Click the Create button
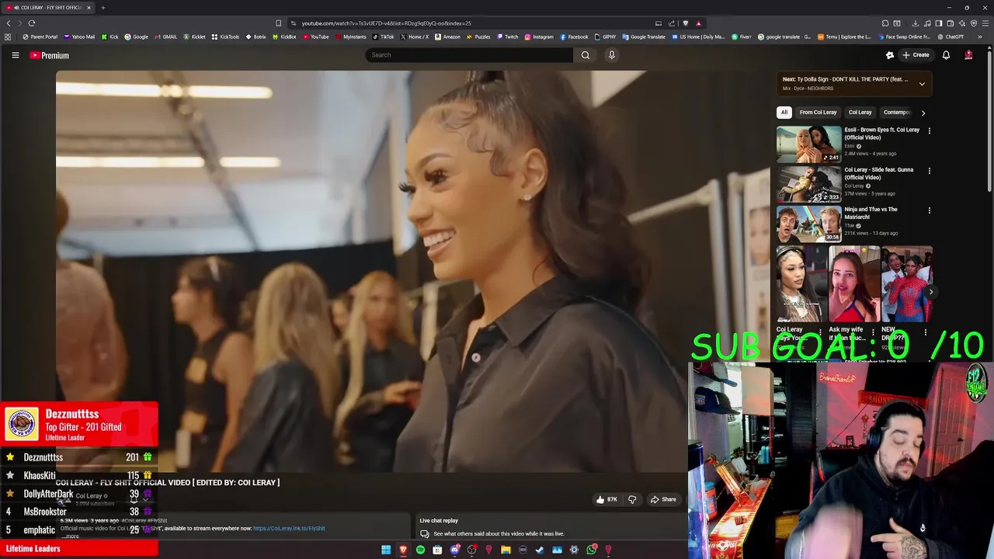Image resolution: width=994 pixels, height=559 pixels. coord(916,55)
